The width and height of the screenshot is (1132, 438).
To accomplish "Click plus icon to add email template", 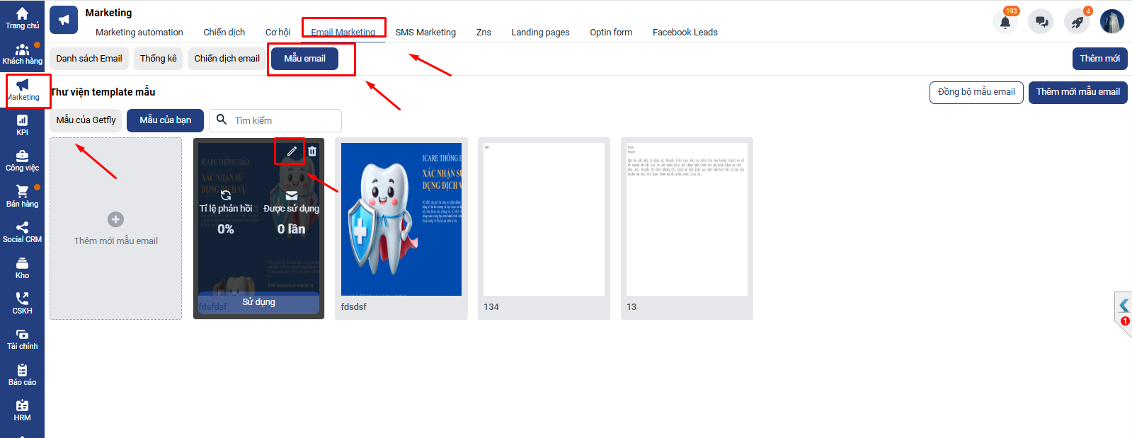I will pyautogui.click(x=115, y=219).
